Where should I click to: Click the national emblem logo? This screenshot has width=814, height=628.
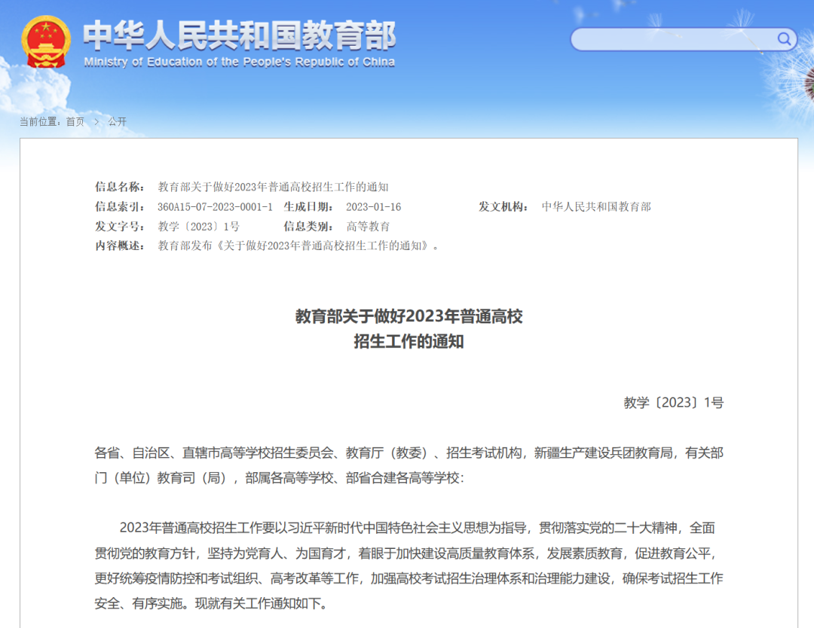pos(46,42)
